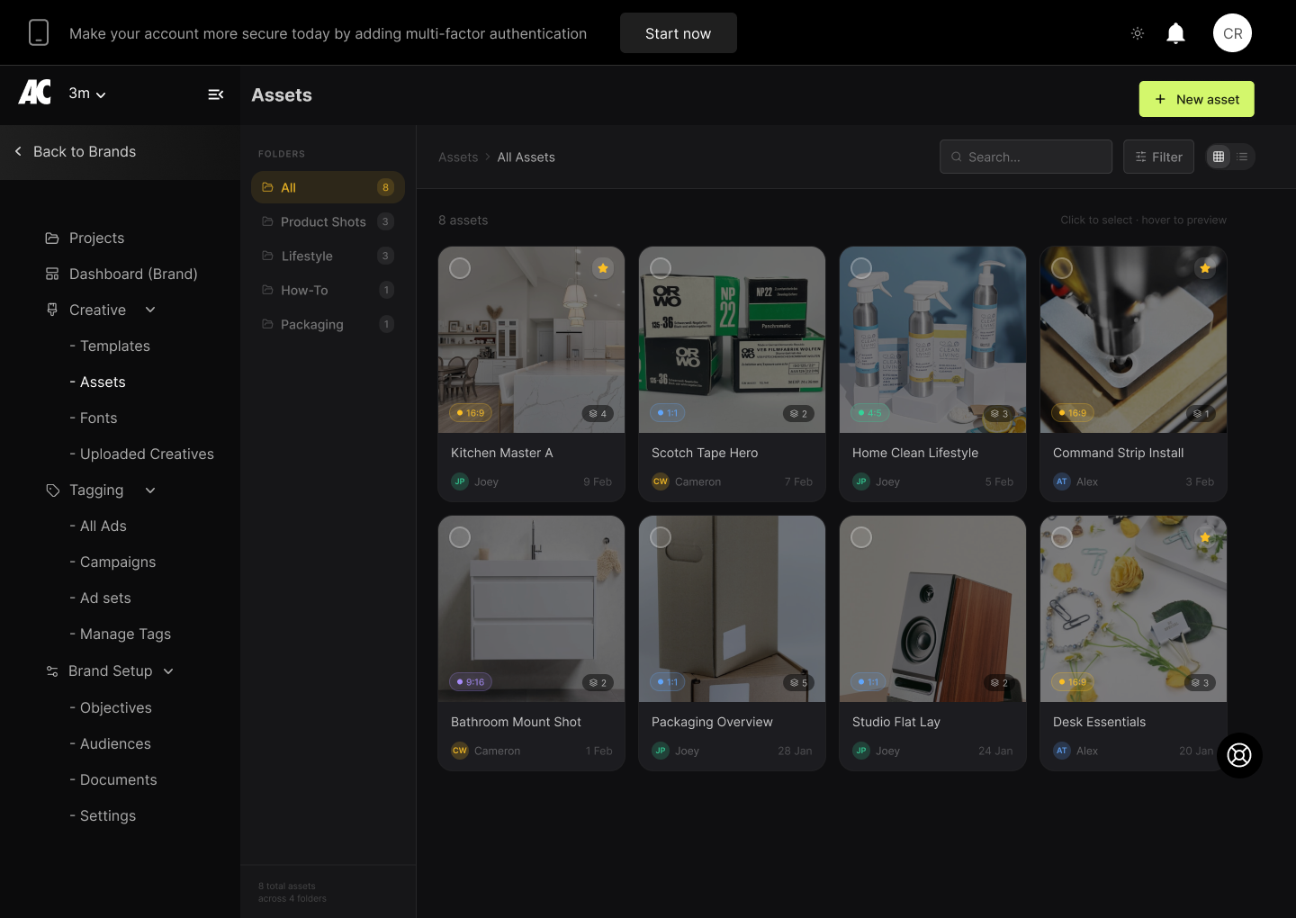Click the CR user avatar
1296x918 pixels.
click(x=1232, y=33)
